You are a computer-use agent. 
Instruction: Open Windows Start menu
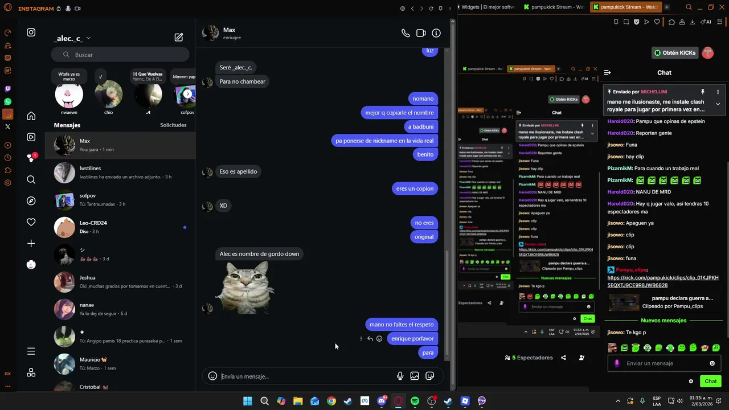(x=248, y=401)
